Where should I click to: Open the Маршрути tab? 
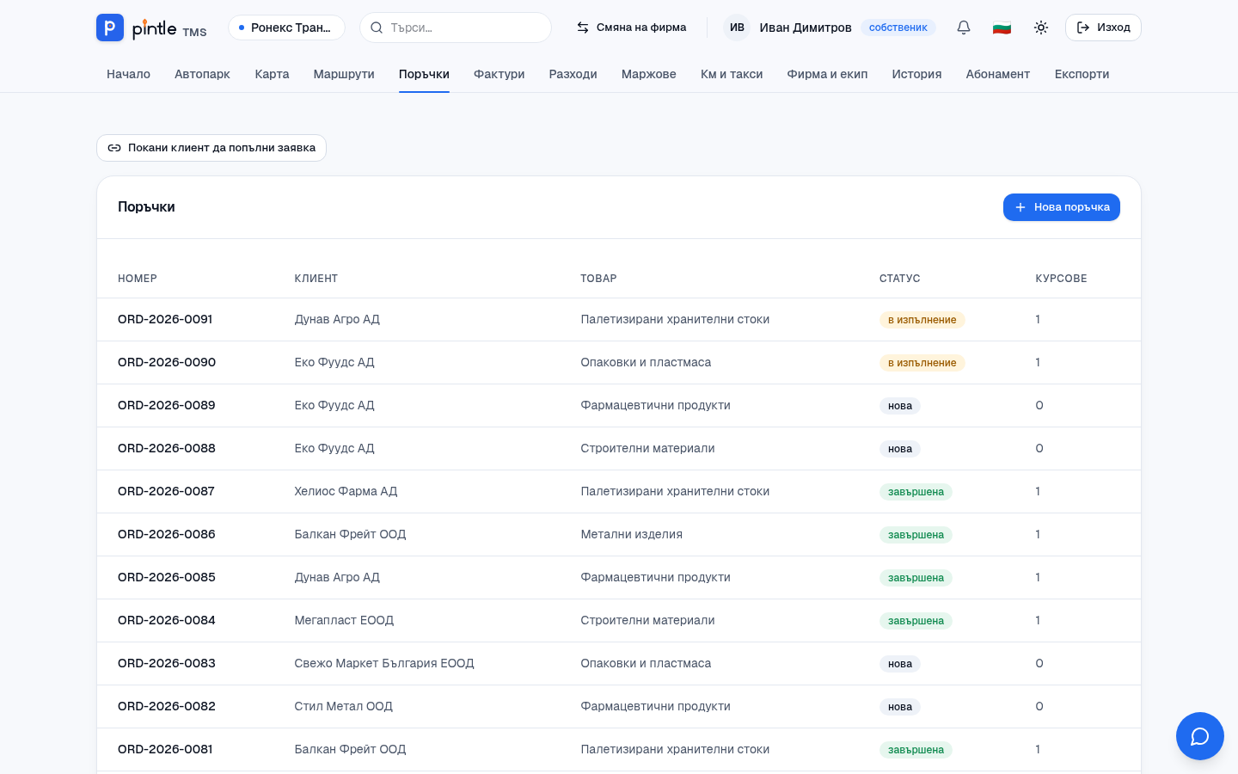(x=344, y=74)
